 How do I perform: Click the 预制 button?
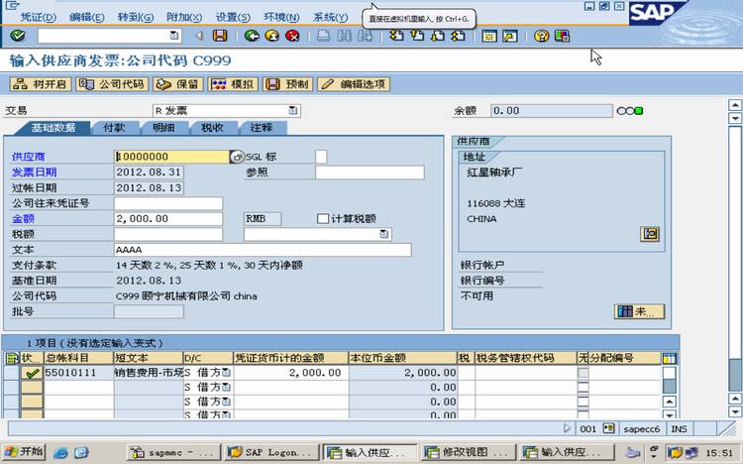pyautogui.click(x=287, y=84)
